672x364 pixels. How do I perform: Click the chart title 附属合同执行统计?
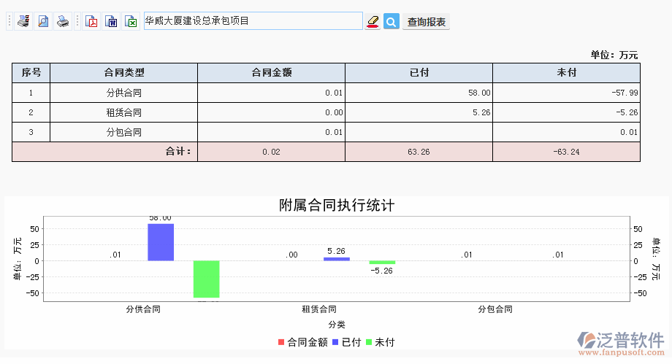click(x=337, y=205)
